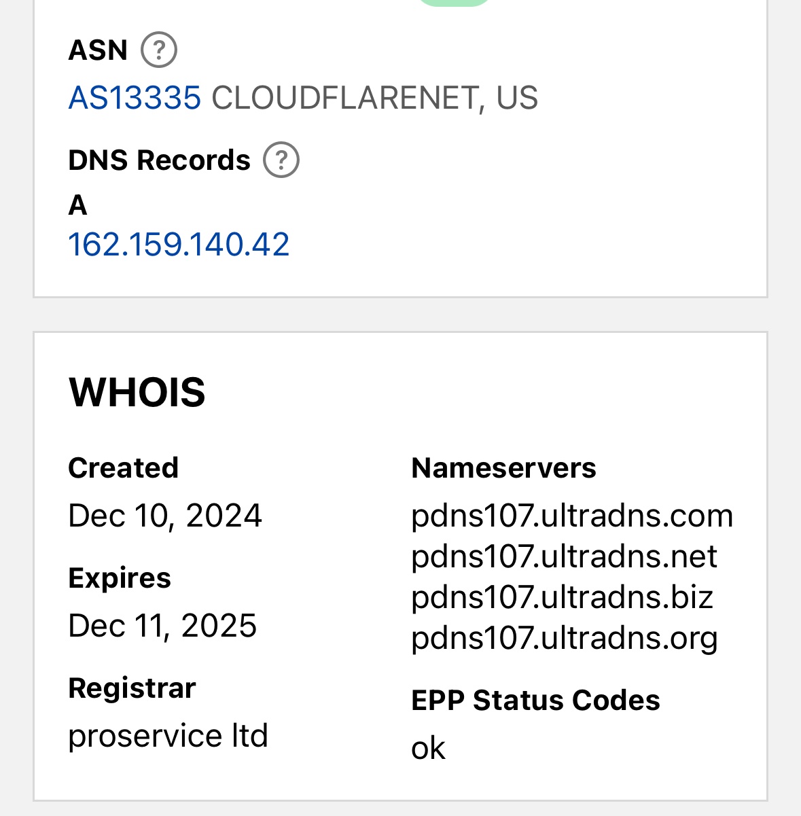Click the proservice ltd registrar name
The width and height of the screenshot is (801, 816).
point(168,736)
